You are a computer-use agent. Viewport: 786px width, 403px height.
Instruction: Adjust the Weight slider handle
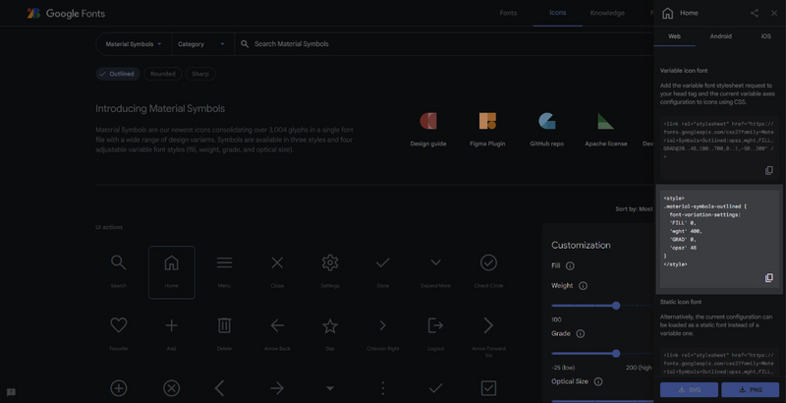616,306
